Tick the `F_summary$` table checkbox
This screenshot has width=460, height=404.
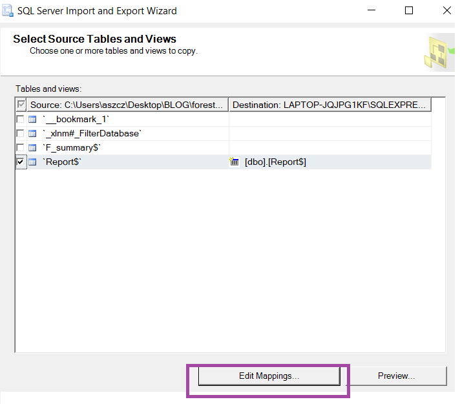[x=21, y=147]
